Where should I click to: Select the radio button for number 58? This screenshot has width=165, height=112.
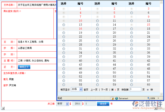tap(64, 85)
